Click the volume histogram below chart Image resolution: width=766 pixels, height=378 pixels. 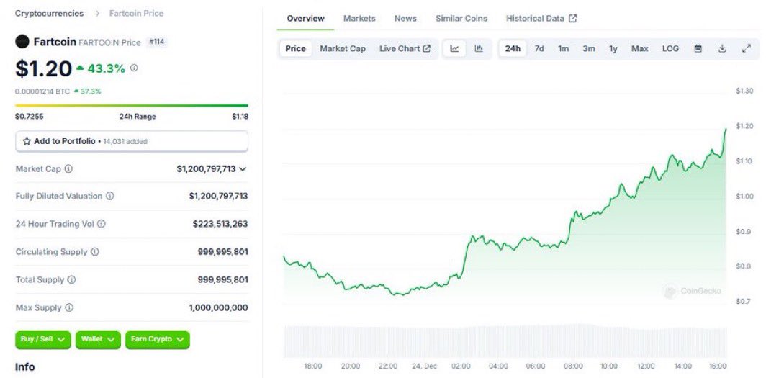click(505, 340)
